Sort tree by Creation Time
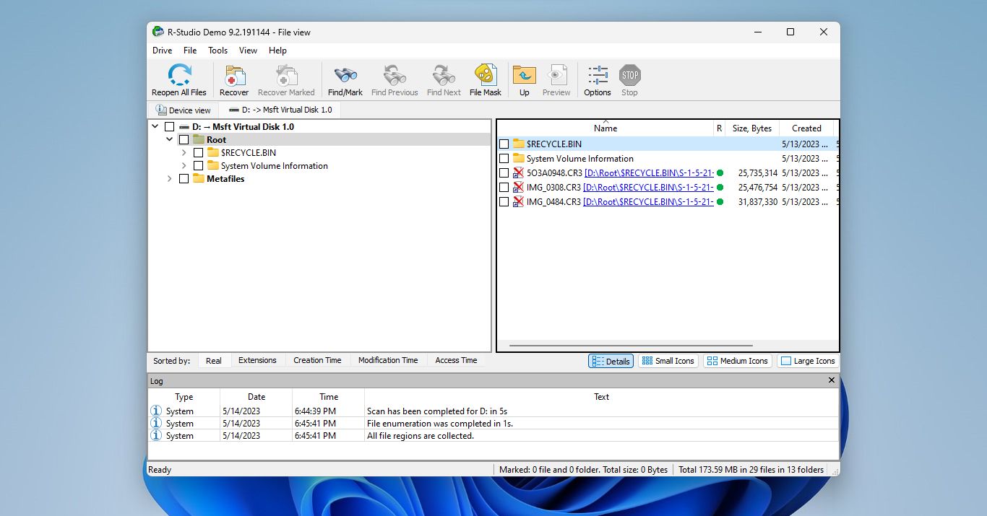Screen dimensions: 987x516 pyautogui.click(x=317, y=360)
